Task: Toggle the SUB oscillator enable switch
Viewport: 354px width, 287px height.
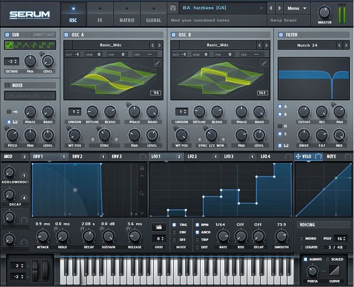Action: (7, 35)
